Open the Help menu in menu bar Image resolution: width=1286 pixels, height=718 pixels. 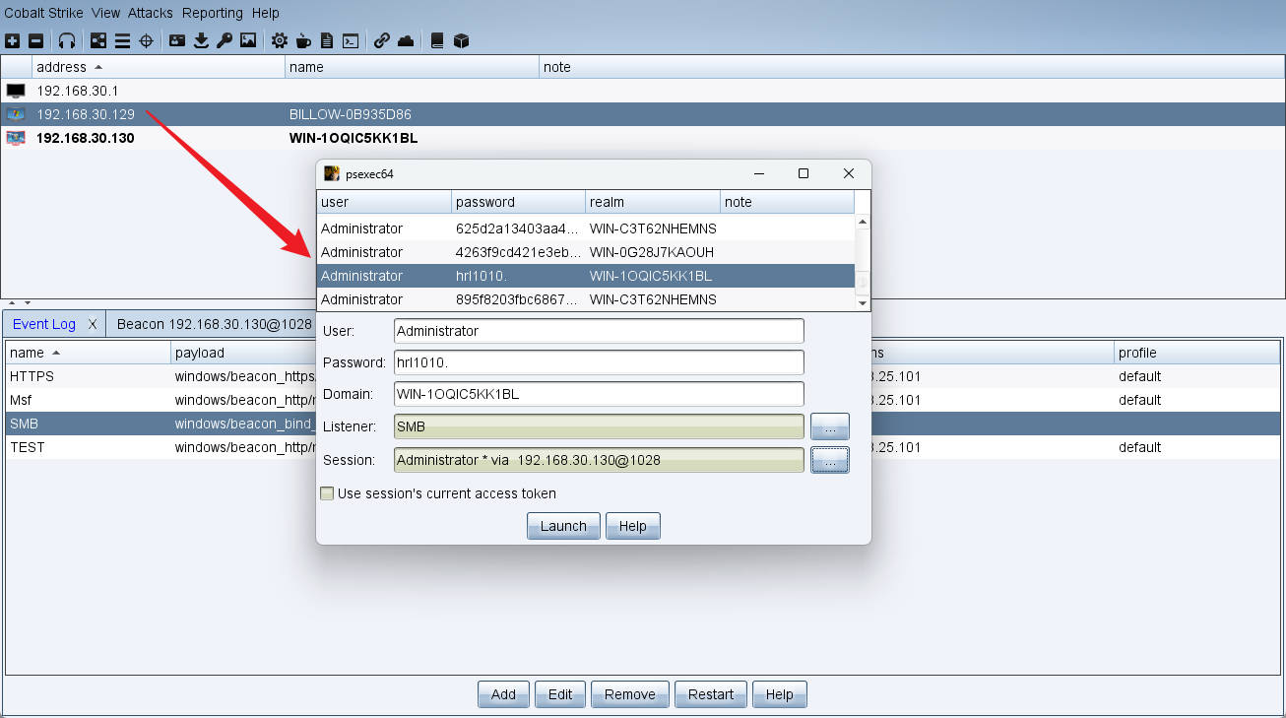[265, 13]
